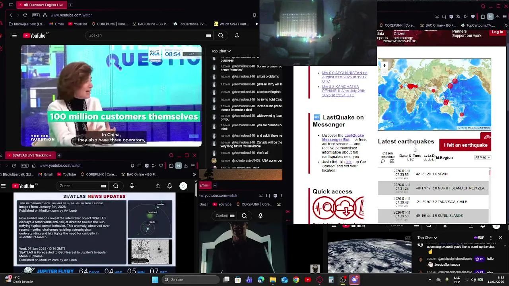The width and height of the screenshot is (509, 286).
Task: Open All Mag magnitude filter dropdown
Action: (483, 157)
